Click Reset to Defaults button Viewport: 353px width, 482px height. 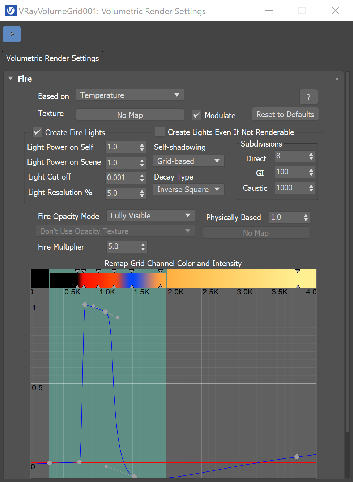pos(285,114)
